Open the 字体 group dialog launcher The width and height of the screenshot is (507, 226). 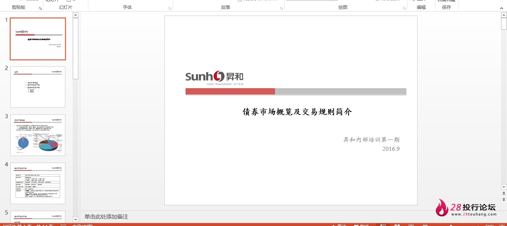(x=170, y=8)
